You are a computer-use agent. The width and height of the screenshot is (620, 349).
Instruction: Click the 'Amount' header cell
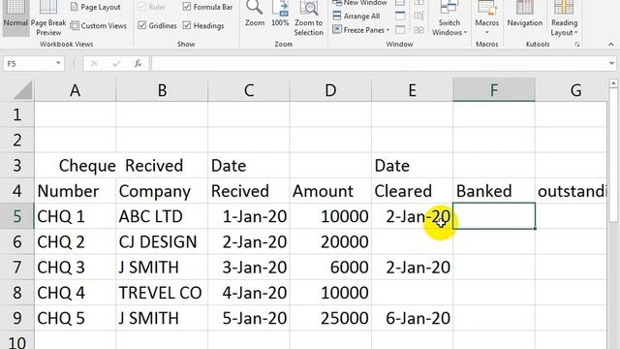point(330,191)
